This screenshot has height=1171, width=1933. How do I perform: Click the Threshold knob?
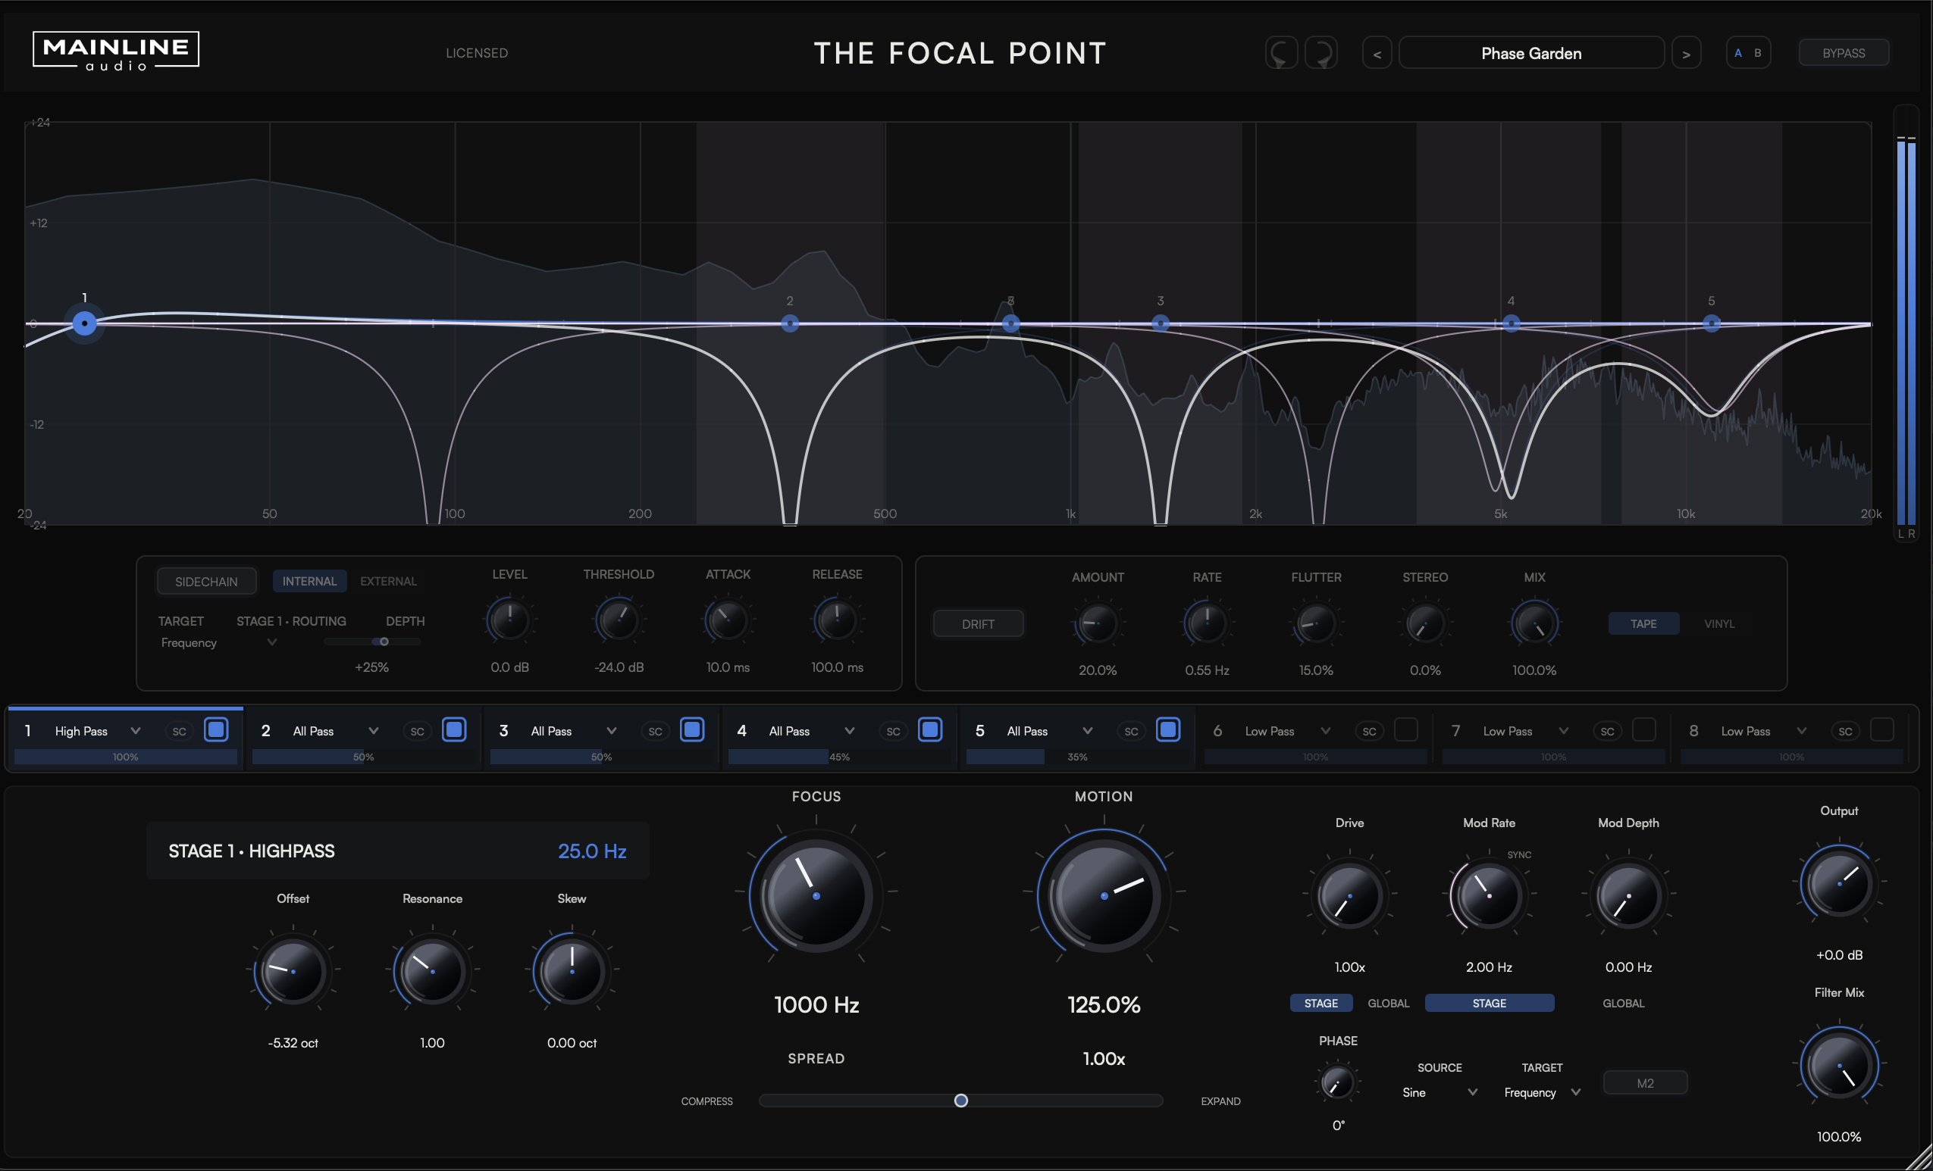(619, 621)
